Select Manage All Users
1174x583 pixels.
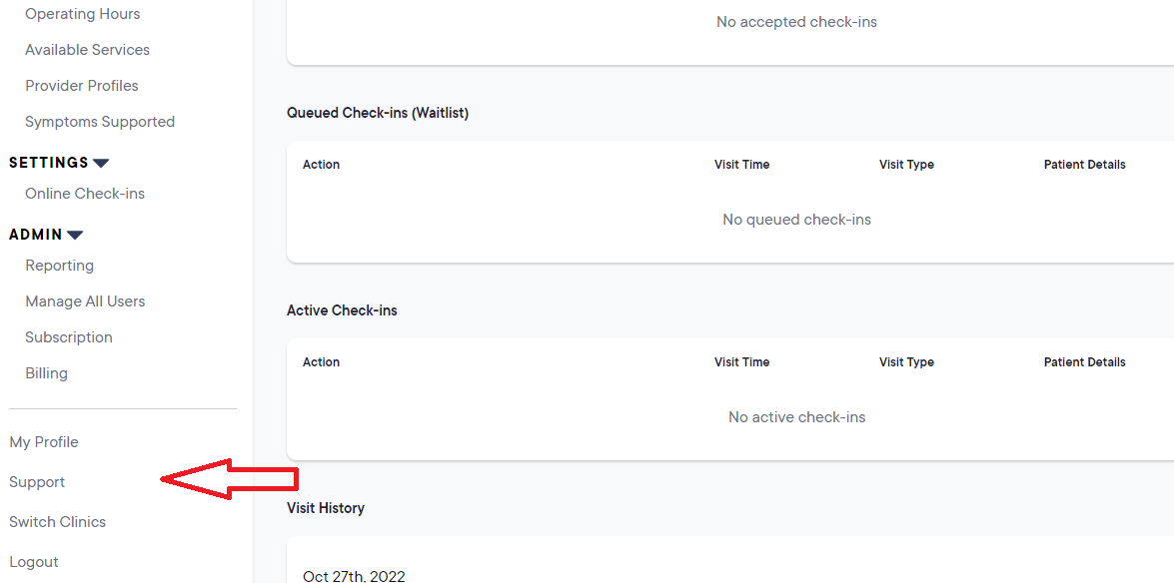pos(85,301)
